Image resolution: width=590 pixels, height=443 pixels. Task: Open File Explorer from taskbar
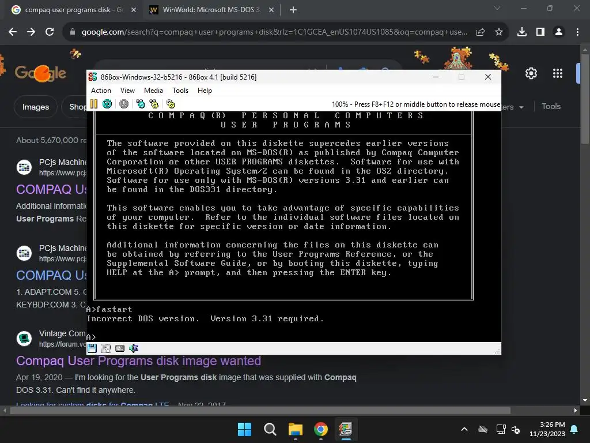pyautogui.click(x=296, y=429)
